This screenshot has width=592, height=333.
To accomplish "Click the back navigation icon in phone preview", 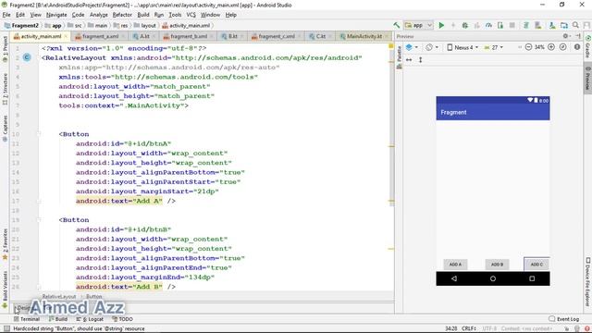I will click(x=454, y=278).
